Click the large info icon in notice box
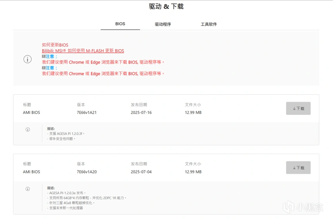 click(27, 59)
